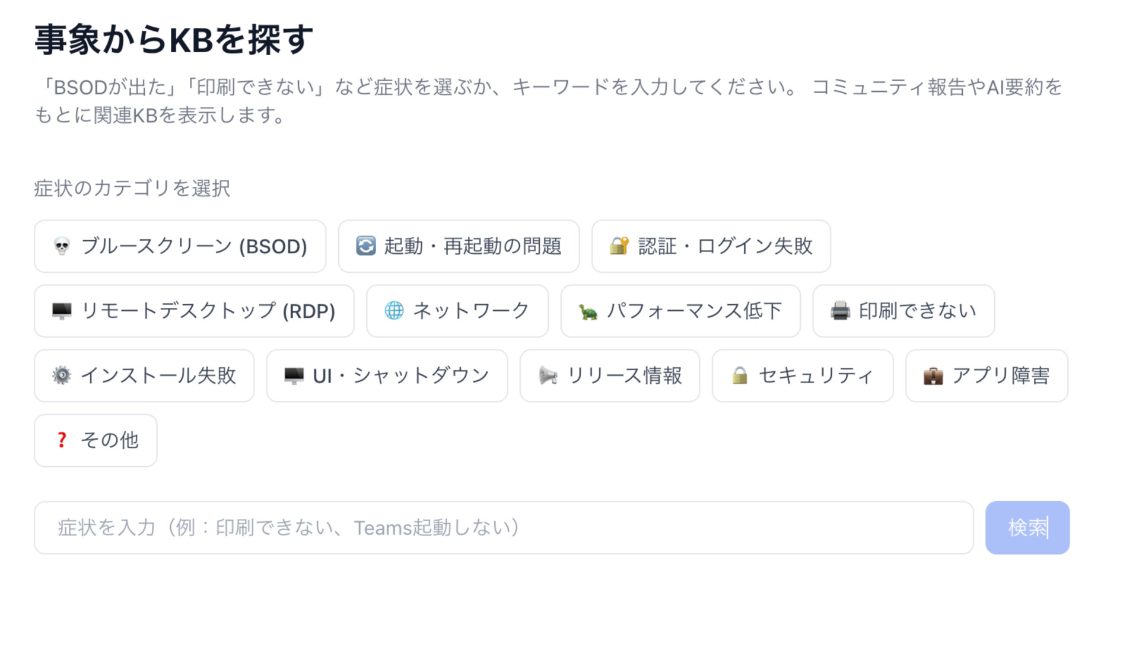
Task: Choose the セキュリティ category chip
Action: (x=802, y=375)
